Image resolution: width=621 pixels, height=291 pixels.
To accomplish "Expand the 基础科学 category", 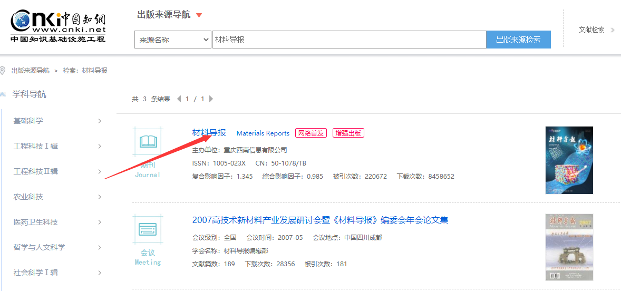I will click(x=100, y=121).
